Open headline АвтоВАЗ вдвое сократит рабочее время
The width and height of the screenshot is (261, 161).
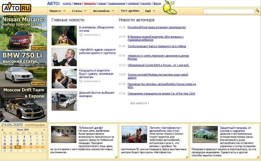(x=97, y=51)
